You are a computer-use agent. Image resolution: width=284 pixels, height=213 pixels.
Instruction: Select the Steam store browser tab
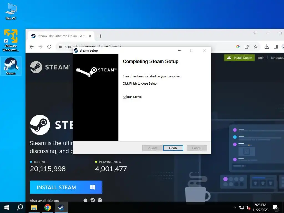[x=61, y=36]
